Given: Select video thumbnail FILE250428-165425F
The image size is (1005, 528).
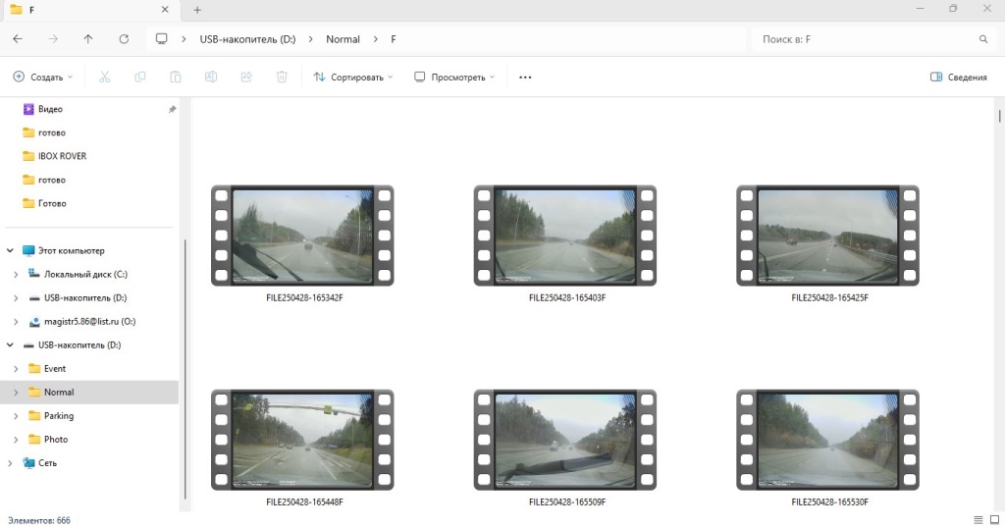Looking at the screenshot, I should pos(828,236).
